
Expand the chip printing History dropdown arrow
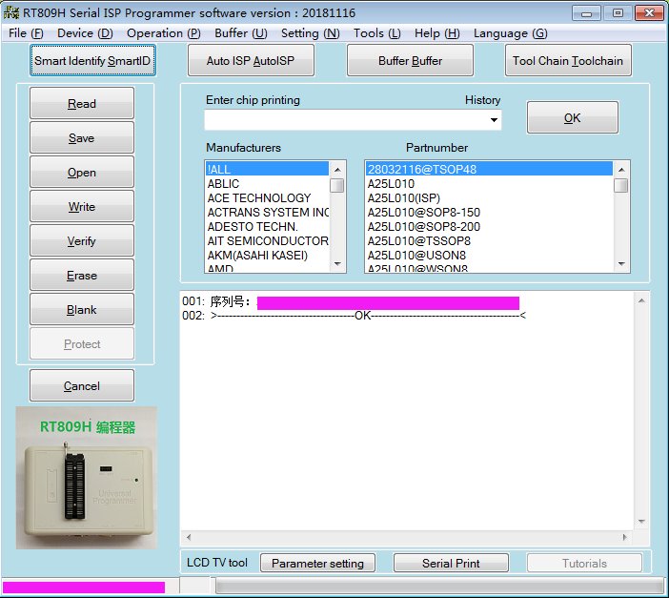point(494,120)
